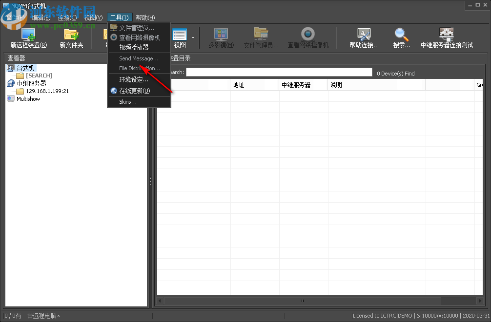
Task: Select the 129.168.1.199:21 folder node
Action: pyautogui.click(x=47, y=91)
